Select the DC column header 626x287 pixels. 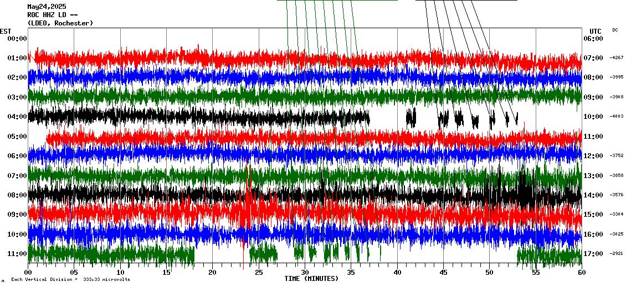point(615,30)
